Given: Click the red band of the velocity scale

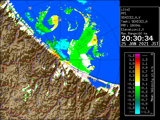Looking at the screenshot, I should pos(137,60).
